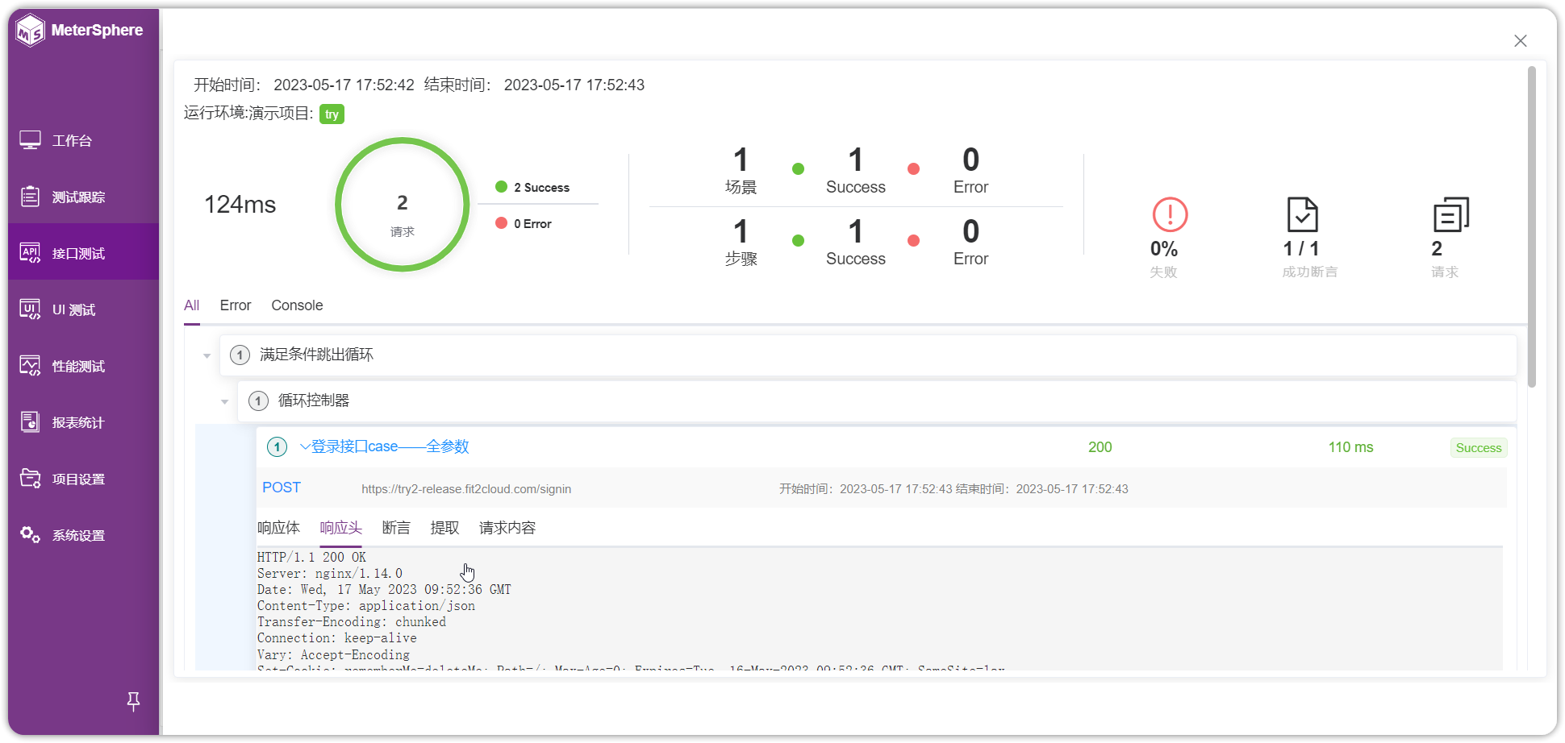
Task: Click the green try environment tag
Action: [332, 114]
